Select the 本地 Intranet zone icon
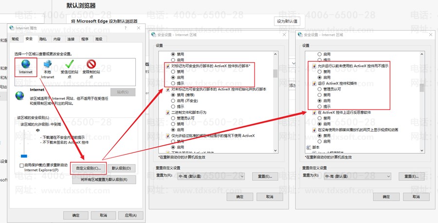 [47, 65]
